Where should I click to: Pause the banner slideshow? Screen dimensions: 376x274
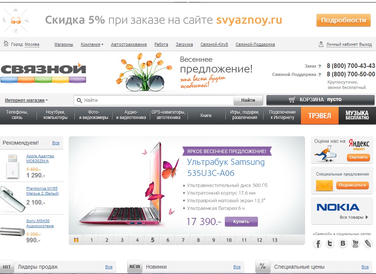click(x=76, y=240)
